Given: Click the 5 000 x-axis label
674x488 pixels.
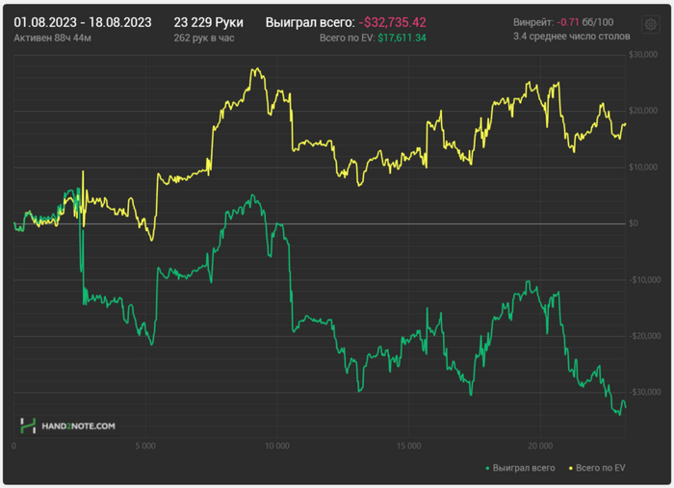Looking at the screenshot, I should coord(145,447).
